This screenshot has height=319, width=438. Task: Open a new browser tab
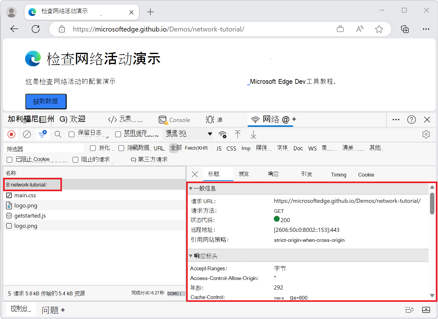coord(150,12)
